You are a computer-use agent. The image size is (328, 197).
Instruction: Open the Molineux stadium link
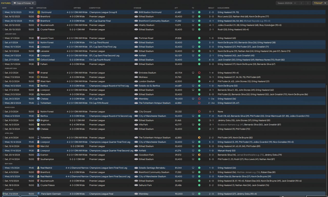143,77
